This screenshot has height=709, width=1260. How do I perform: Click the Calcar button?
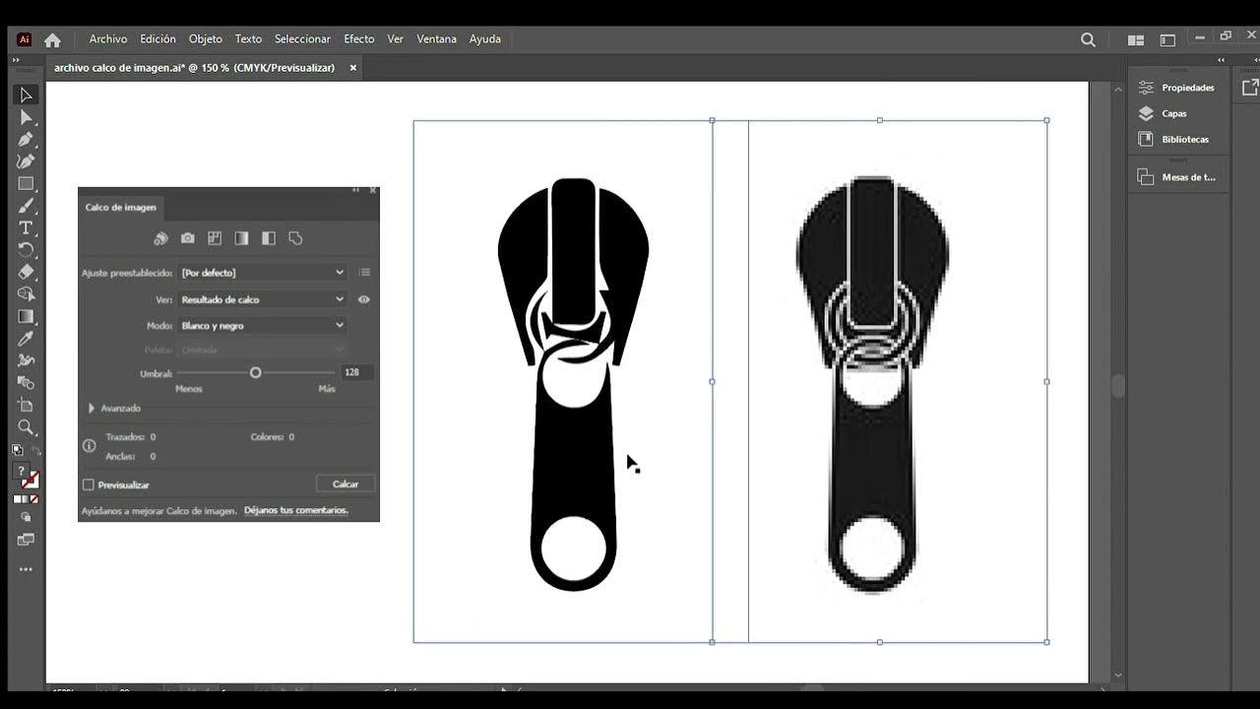click(346, 483)
